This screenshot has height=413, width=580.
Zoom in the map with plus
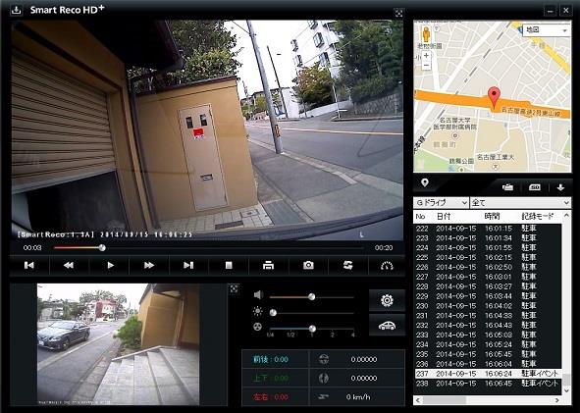(426, 56)
